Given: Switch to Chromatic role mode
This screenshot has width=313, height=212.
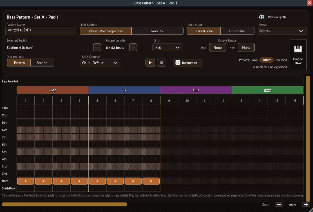Looking at the screenshot, I should 237,31.
